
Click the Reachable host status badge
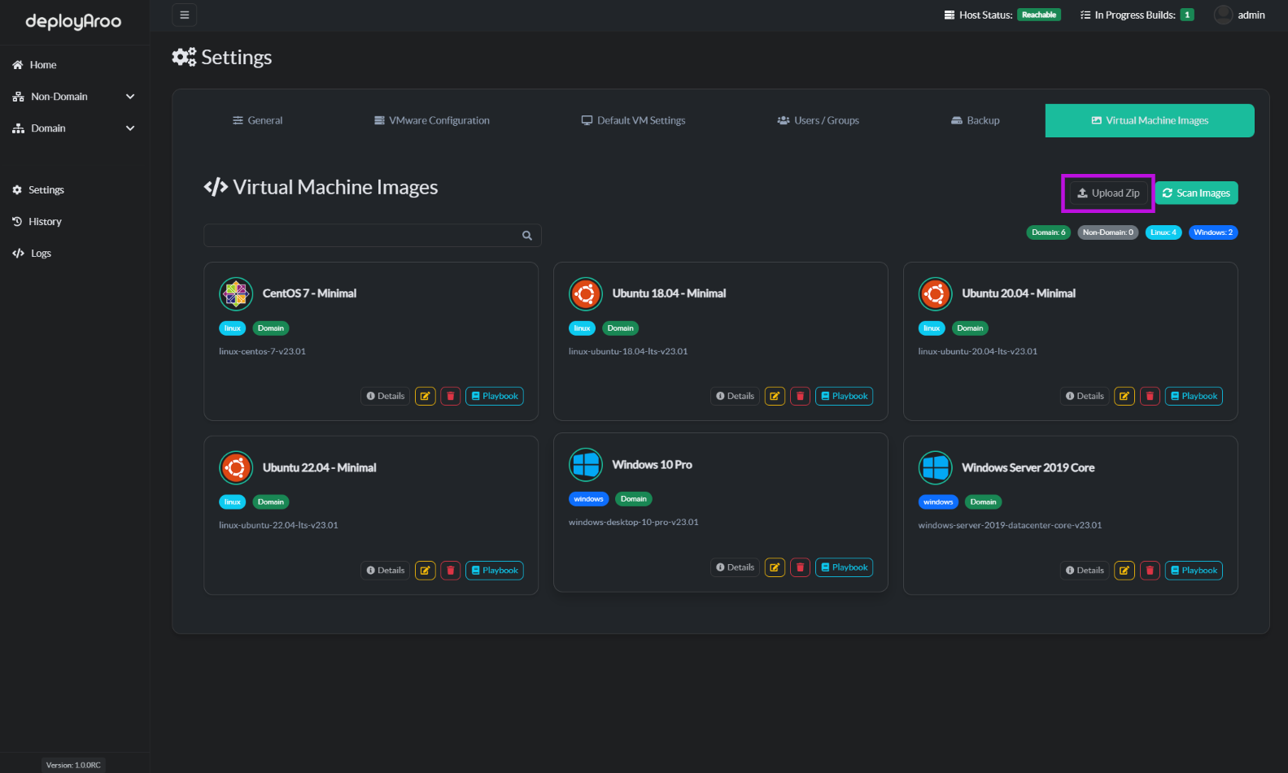[x=1039, y=15]
